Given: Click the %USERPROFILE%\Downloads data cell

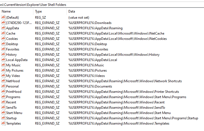Looking at the screenshot, I should click(x=90, y=23).
